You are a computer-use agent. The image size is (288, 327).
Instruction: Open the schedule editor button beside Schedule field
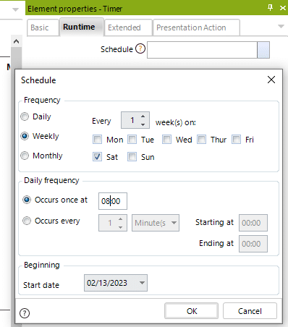(263, 50)
